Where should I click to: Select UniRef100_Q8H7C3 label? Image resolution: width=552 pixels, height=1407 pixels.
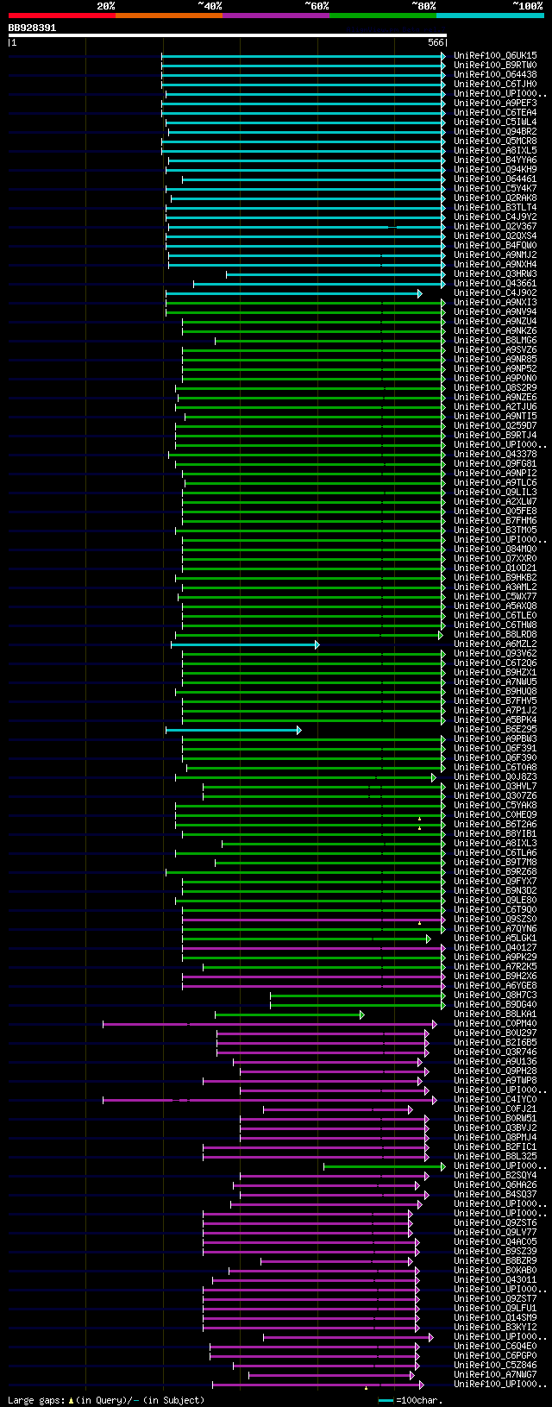click(x=495, y=996)
